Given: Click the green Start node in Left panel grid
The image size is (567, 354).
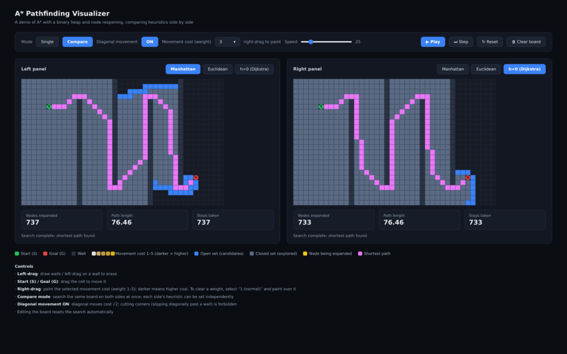Looking at the screenshot, I should [x=49, y=107].
